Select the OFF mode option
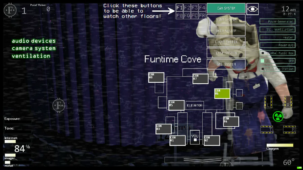The image size is (303, 170). coord(277,61)
